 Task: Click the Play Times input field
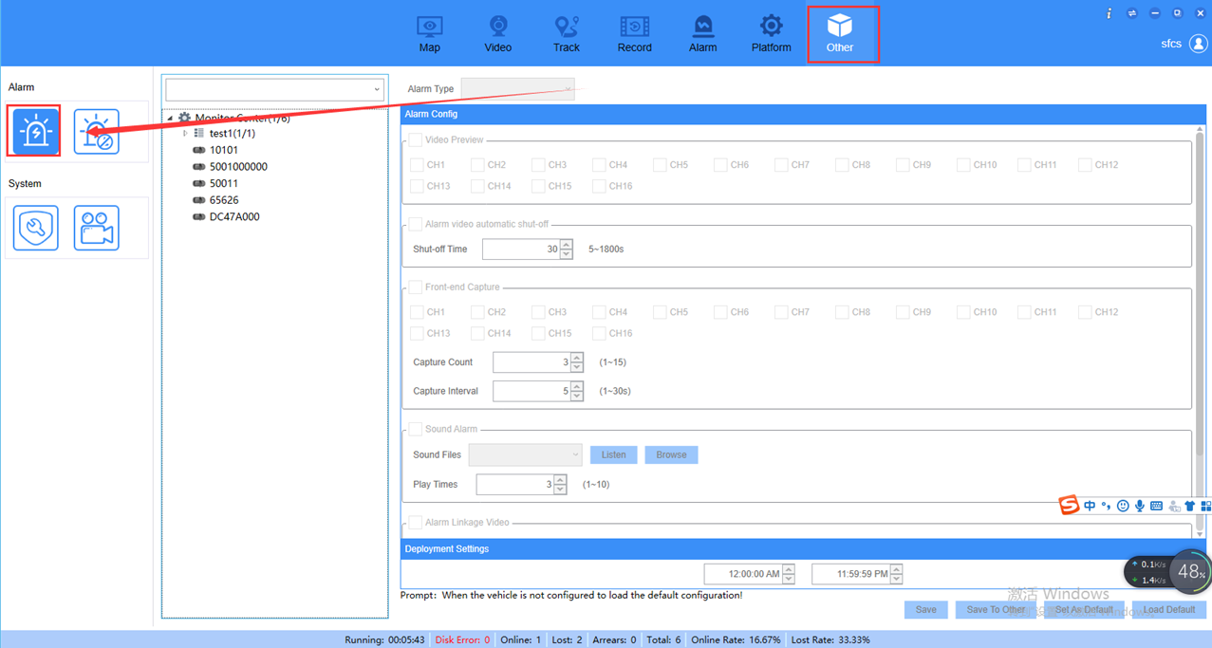515,485
